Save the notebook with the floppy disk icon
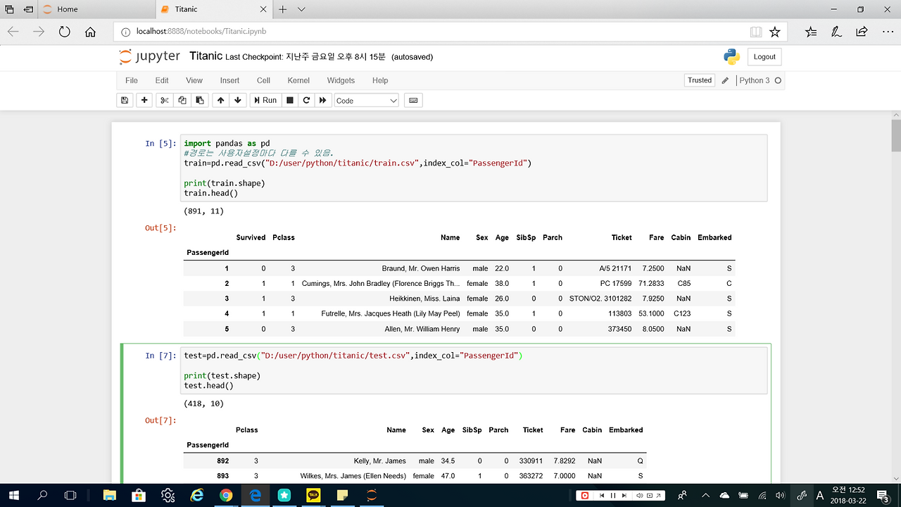The image size is (901, 507). tap(125, 101)
